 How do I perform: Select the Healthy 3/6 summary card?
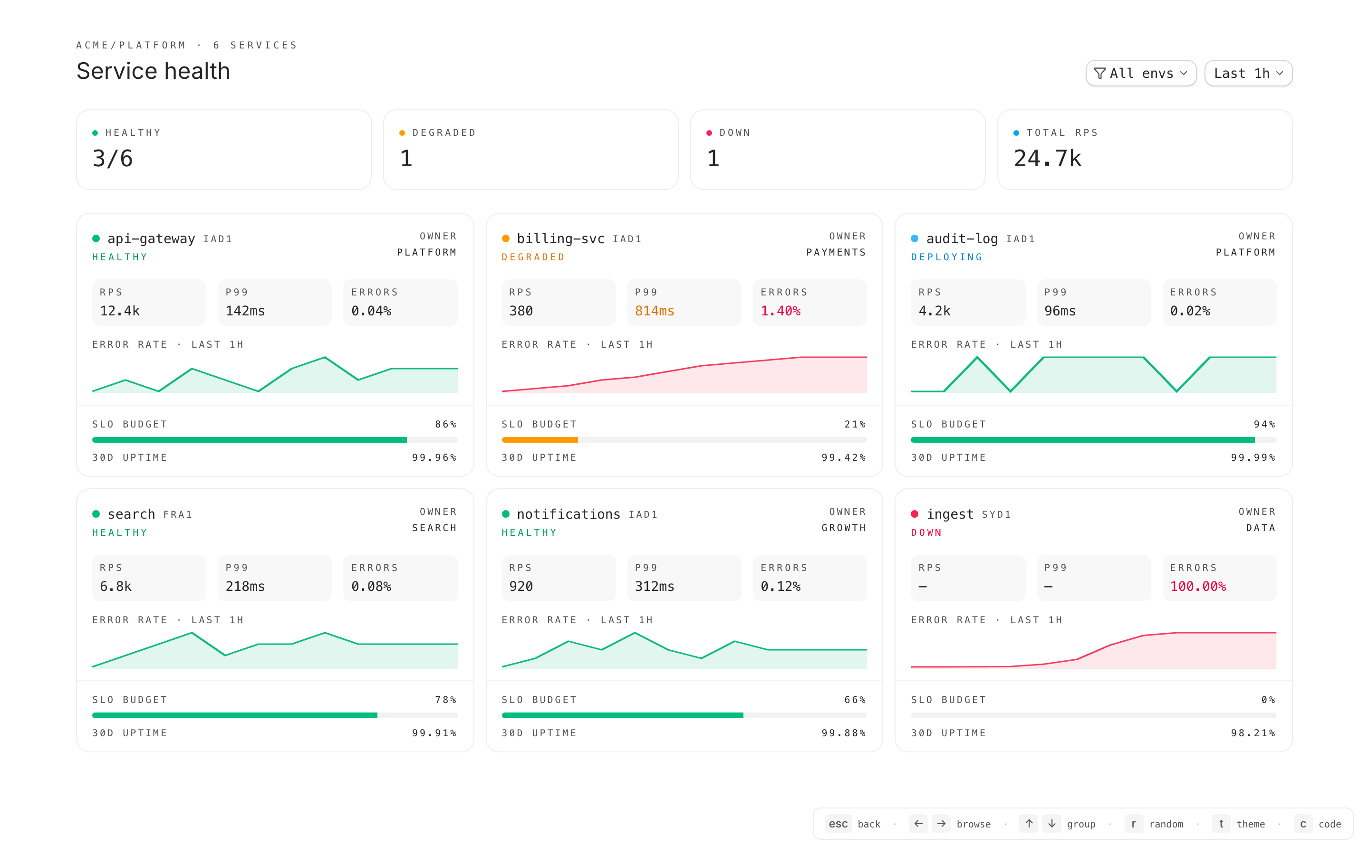pos(223,149)
